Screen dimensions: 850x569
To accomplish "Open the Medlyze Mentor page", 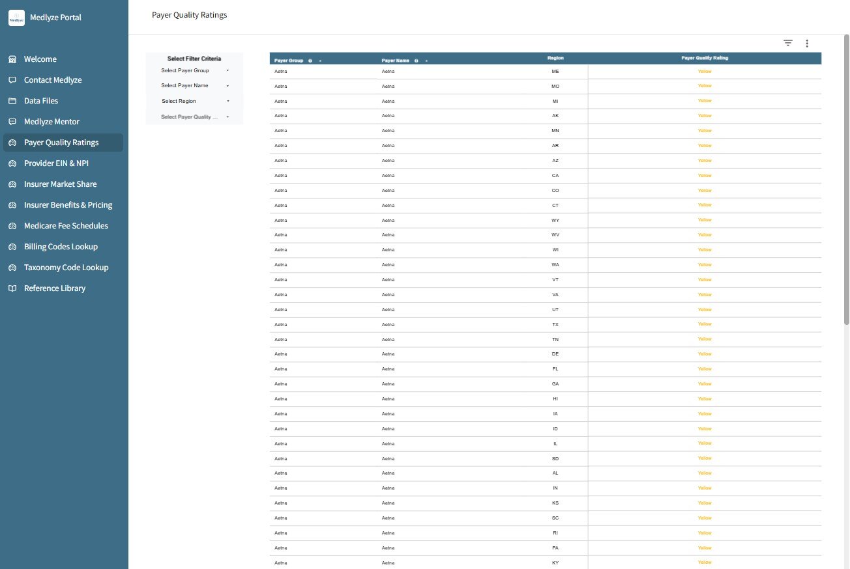I will 64,122.
